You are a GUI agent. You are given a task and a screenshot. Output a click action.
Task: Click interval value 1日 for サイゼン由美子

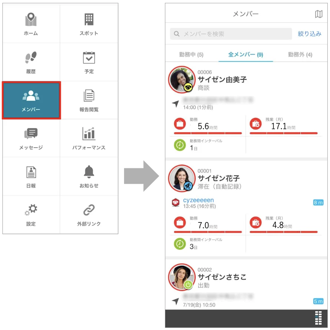[x=193, y=148]
